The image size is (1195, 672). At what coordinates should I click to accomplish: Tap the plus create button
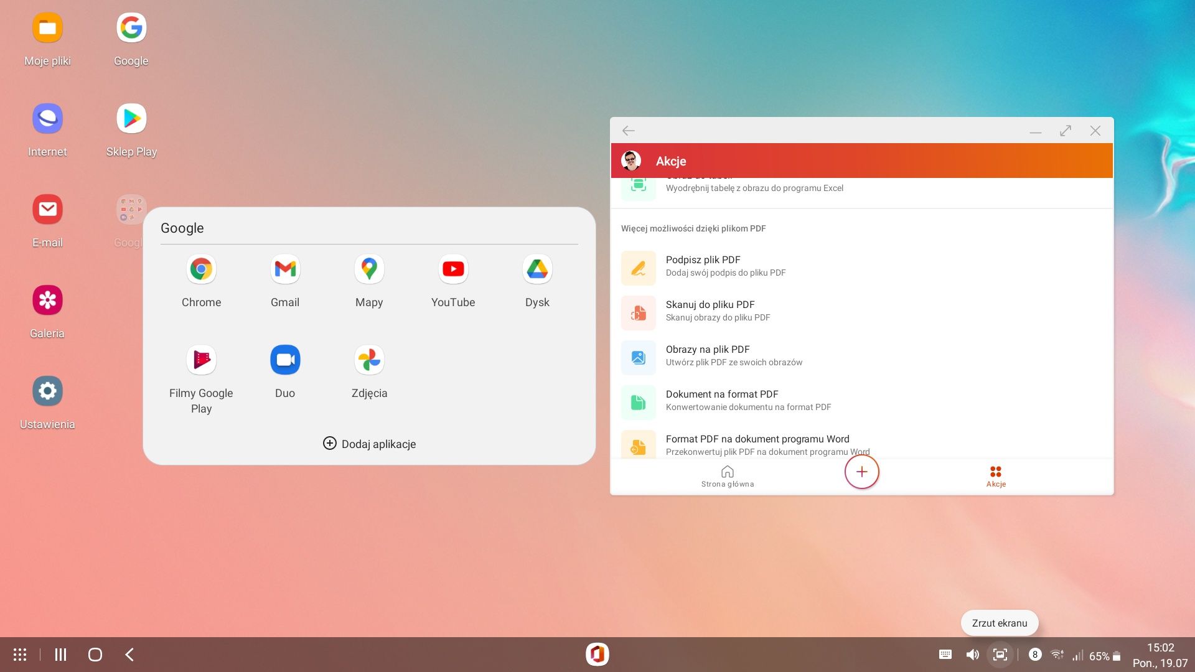point(861,472)
